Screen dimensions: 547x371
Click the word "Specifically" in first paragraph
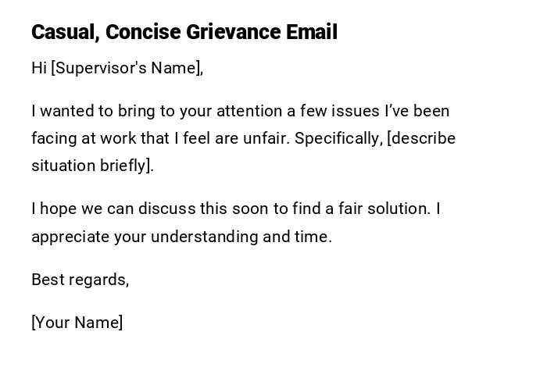coord(337,138)
